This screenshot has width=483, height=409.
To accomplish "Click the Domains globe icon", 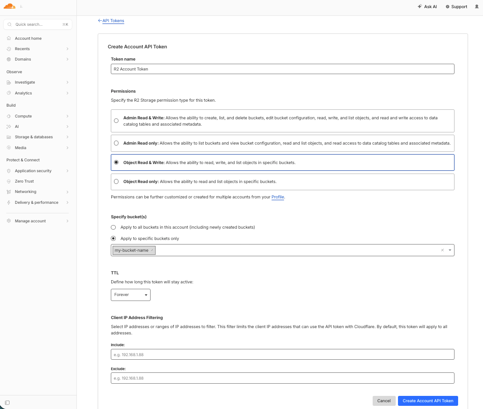I will click(x=9, y=59).
